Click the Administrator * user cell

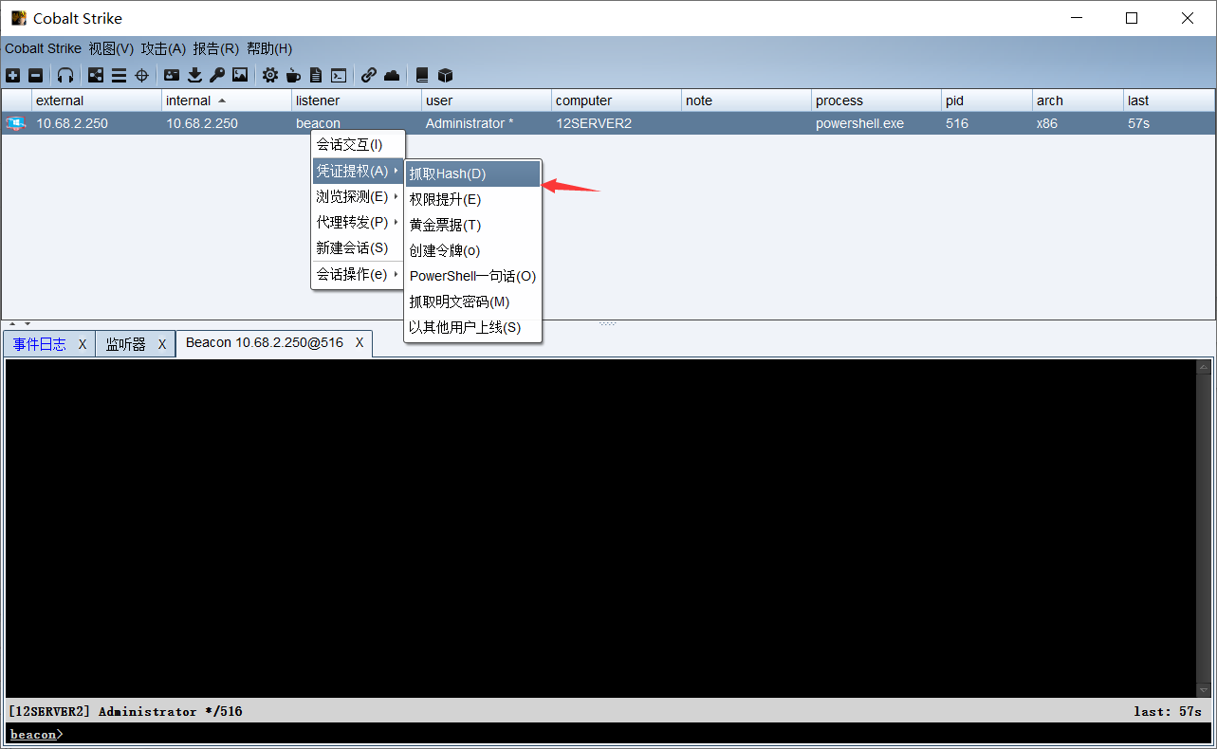pyautogui.click(x=487, y=123)
